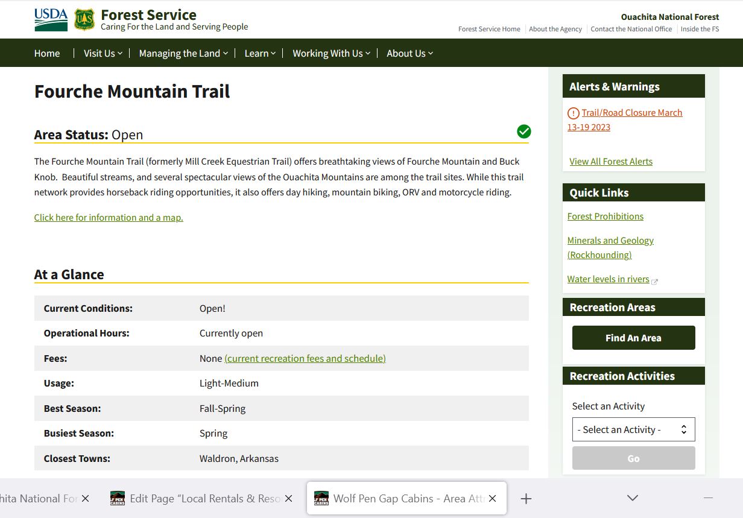Click the green Open status checkmark

[523, 131]
